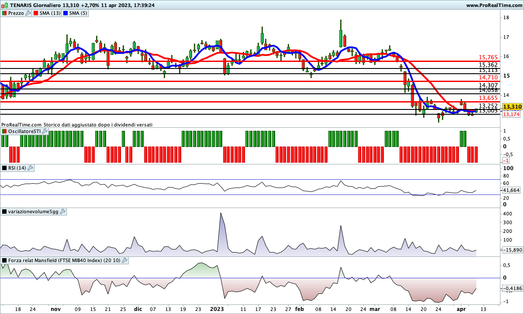Select the SMA (5) label
524x314 pixels.
click(x=79, y=13)
